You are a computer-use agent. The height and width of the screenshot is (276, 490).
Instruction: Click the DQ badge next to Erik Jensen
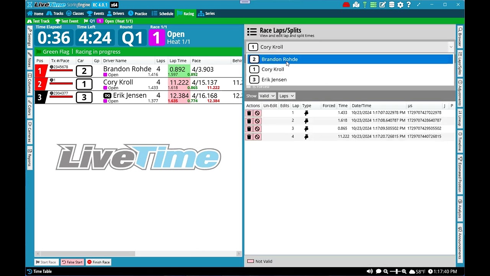[108, 95]
